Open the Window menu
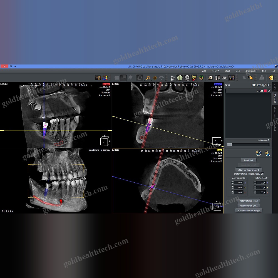The width and height of the screenshot is (278, 278). [215, 71]
